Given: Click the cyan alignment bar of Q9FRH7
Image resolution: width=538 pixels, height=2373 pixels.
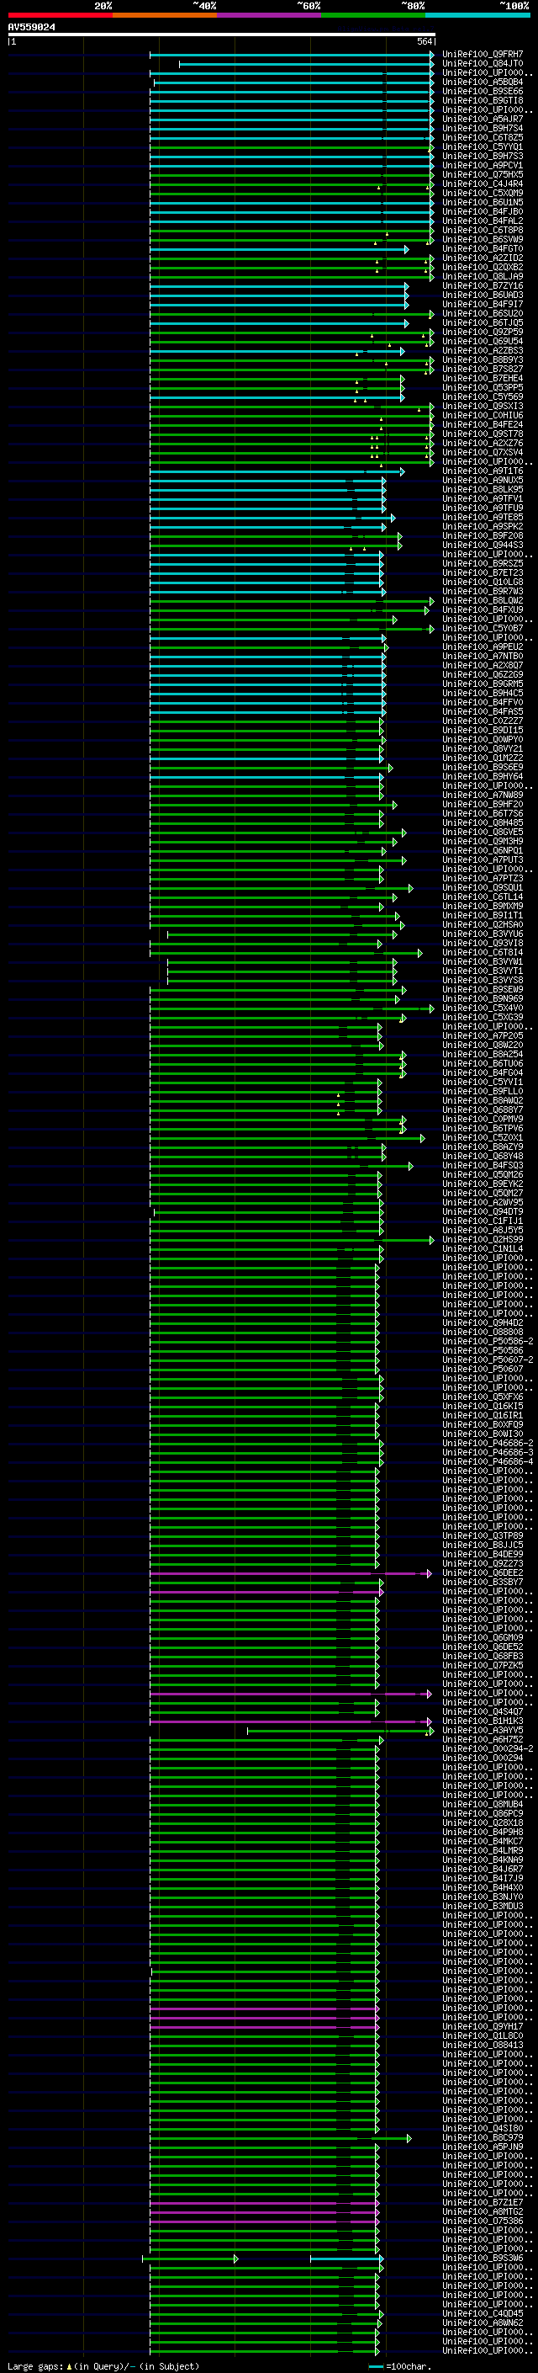Looking at the screenshot, I should [x=292, y=55].
